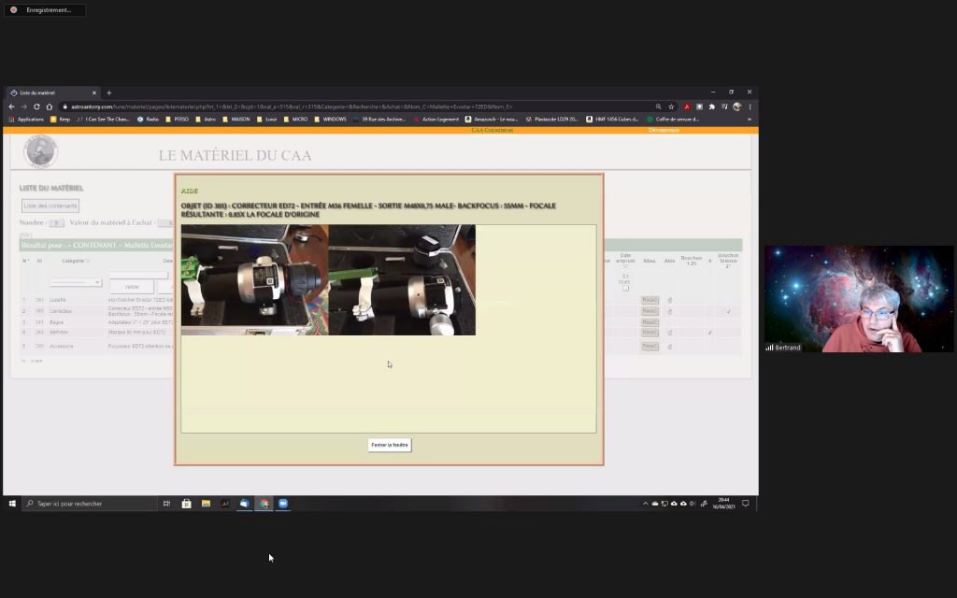Open the taskbar clock and date
Viewport: 957px width, 598px height.
pyautogui.click(x=724, y=504)
